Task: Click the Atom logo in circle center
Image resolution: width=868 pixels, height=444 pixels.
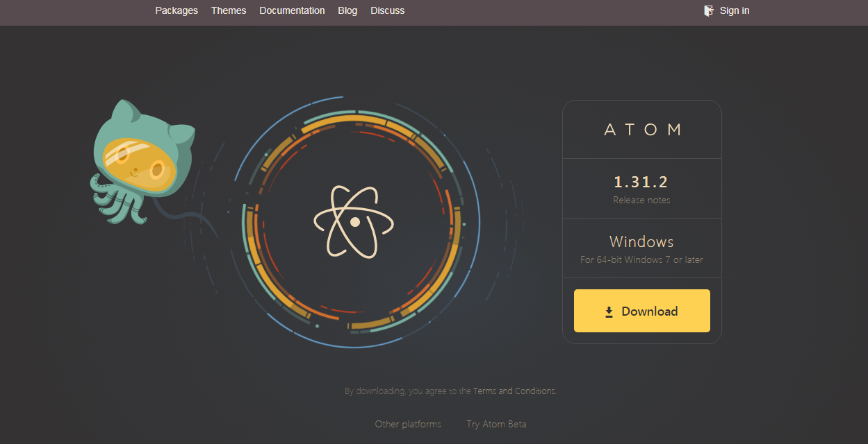Action: coord(354,221)
